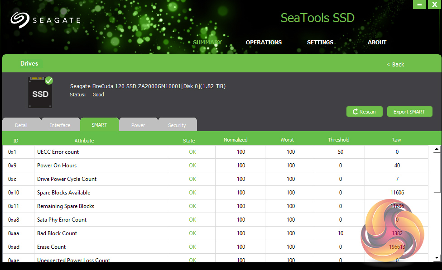
Task: Select the SMART tab
Action: pyautogui.click(x=99, y=124)
